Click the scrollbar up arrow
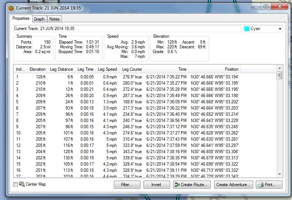This screenshot has width=292, height=200. tap(280, 68)
